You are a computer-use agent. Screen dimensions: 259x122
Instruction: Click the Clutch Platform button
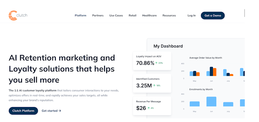click(23, 111)
